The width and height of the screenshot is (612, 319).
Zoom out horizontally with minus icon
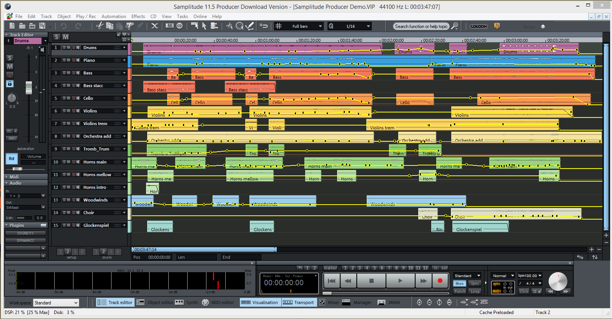[599, 250]
